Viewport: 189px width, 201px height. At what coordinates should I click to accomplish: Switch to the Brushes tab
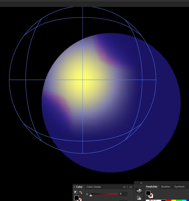click(x=166, y=186)
